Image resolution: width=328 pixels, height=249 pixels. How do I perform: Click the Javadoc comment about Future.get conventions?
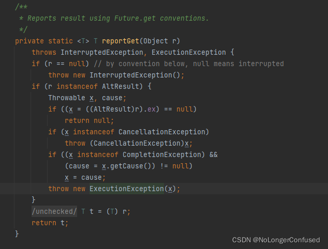[117, 18]
